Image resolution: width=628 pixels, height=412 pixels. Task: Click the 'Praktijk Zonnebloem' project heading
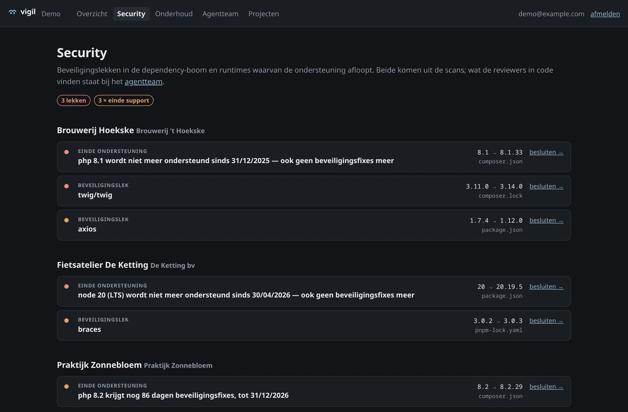(x=99, y=365)
